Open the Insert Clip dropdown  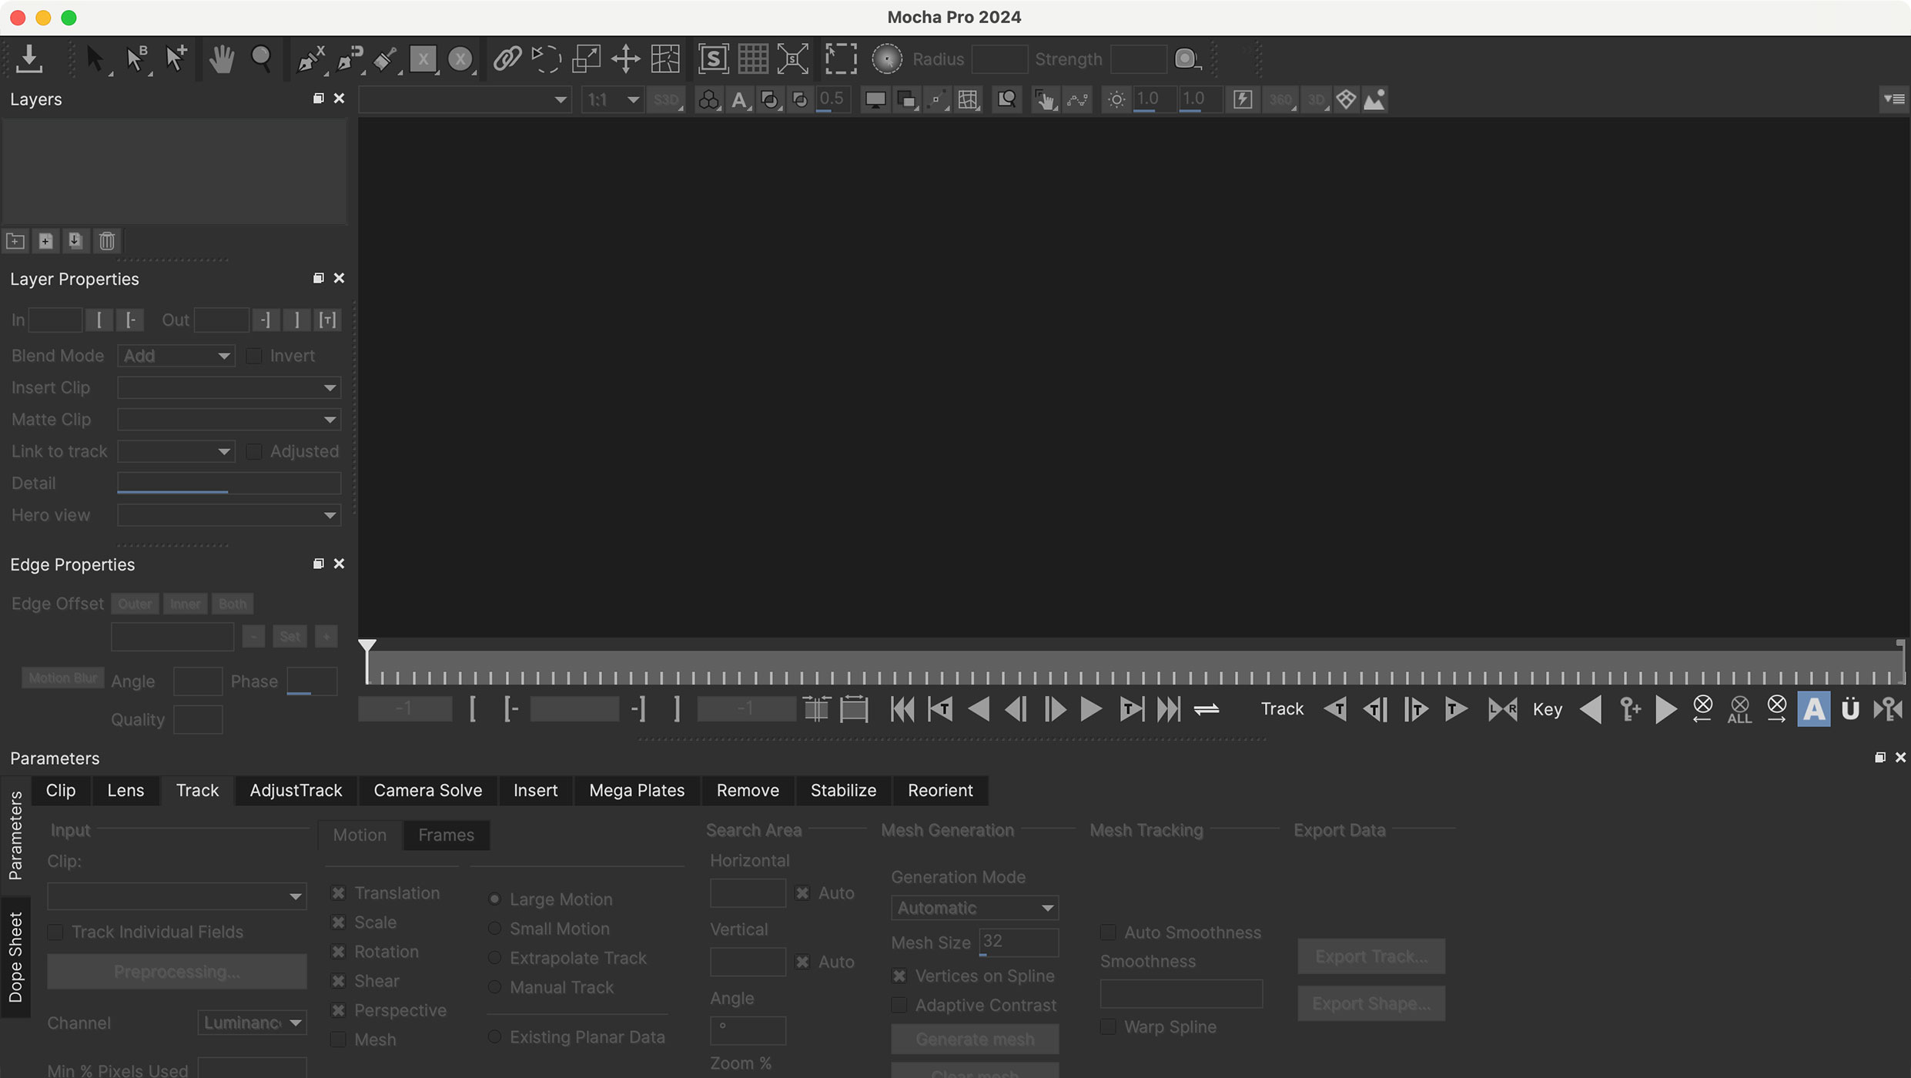[x=229, y=387]
